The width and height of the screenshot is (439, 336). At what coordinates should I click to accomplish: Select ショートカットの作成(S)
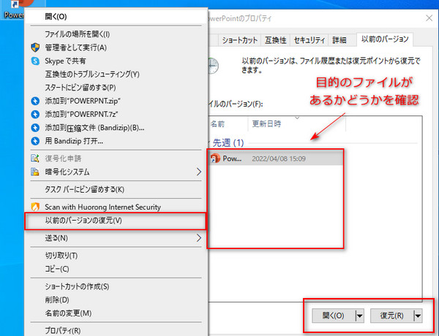[x=116, y=286]
